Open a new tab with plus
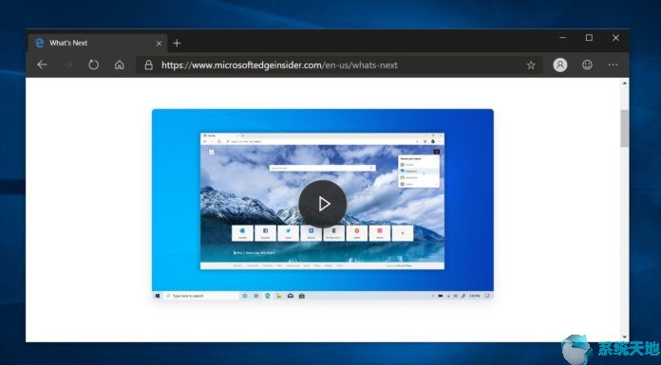 coord(177,43)
